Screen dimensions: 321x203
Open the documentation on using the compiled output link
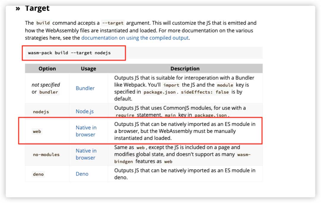pyautogui.click(x=135, y=38)
